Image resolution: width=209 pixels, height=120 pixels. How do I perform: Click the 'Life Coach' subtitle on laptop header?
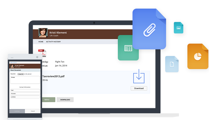[54, 36]
